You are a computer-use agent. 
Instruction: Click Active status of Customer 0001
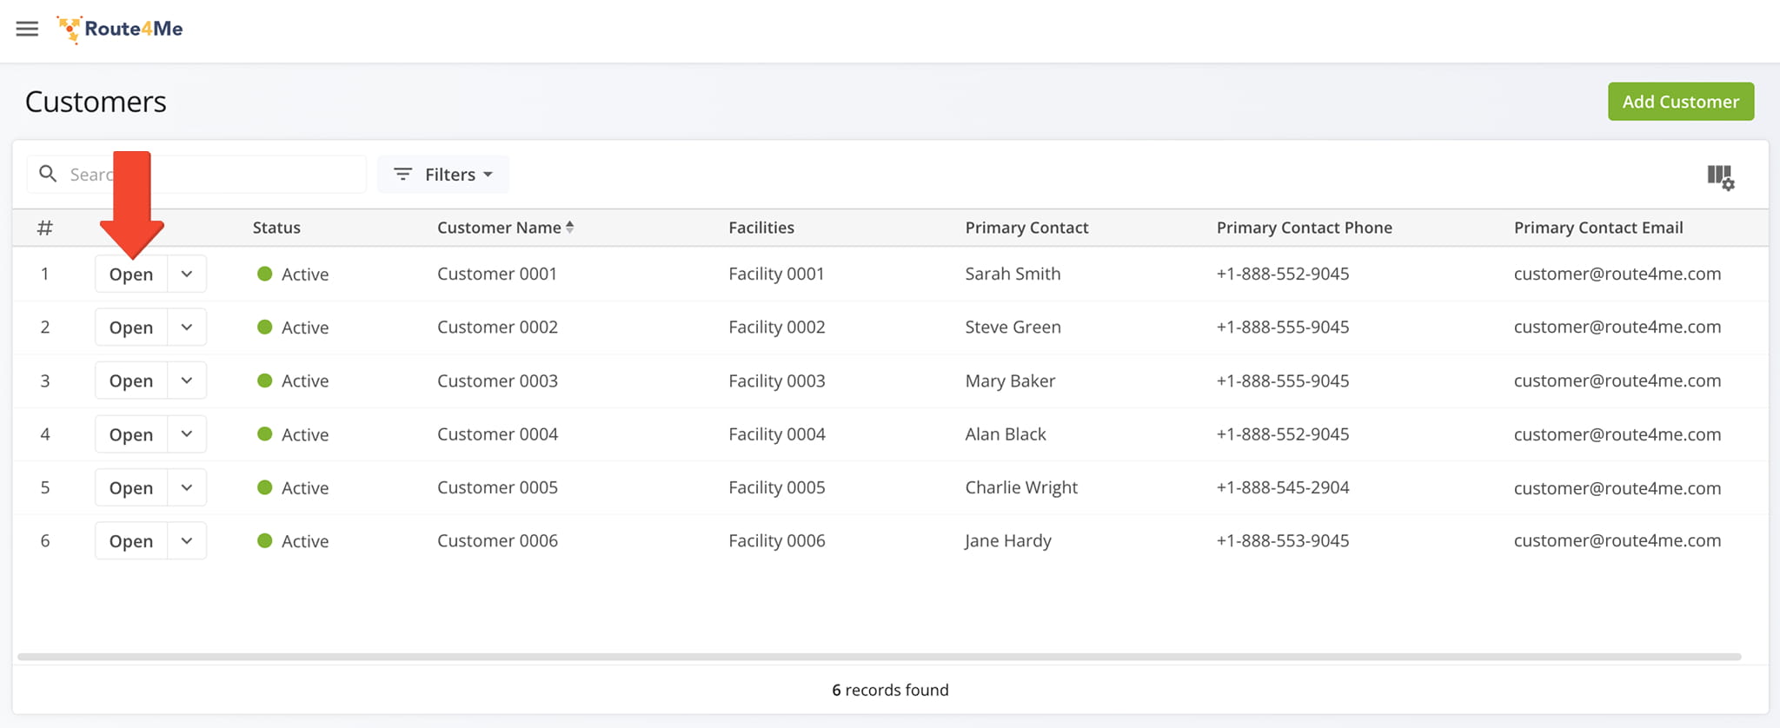click(x=293, y=274)
